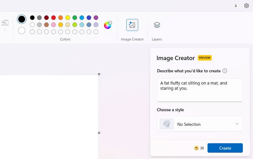Viewport: 253px width, 159px height.
Task: Pick the blue-gray swatch
Action: pos(89,25)
